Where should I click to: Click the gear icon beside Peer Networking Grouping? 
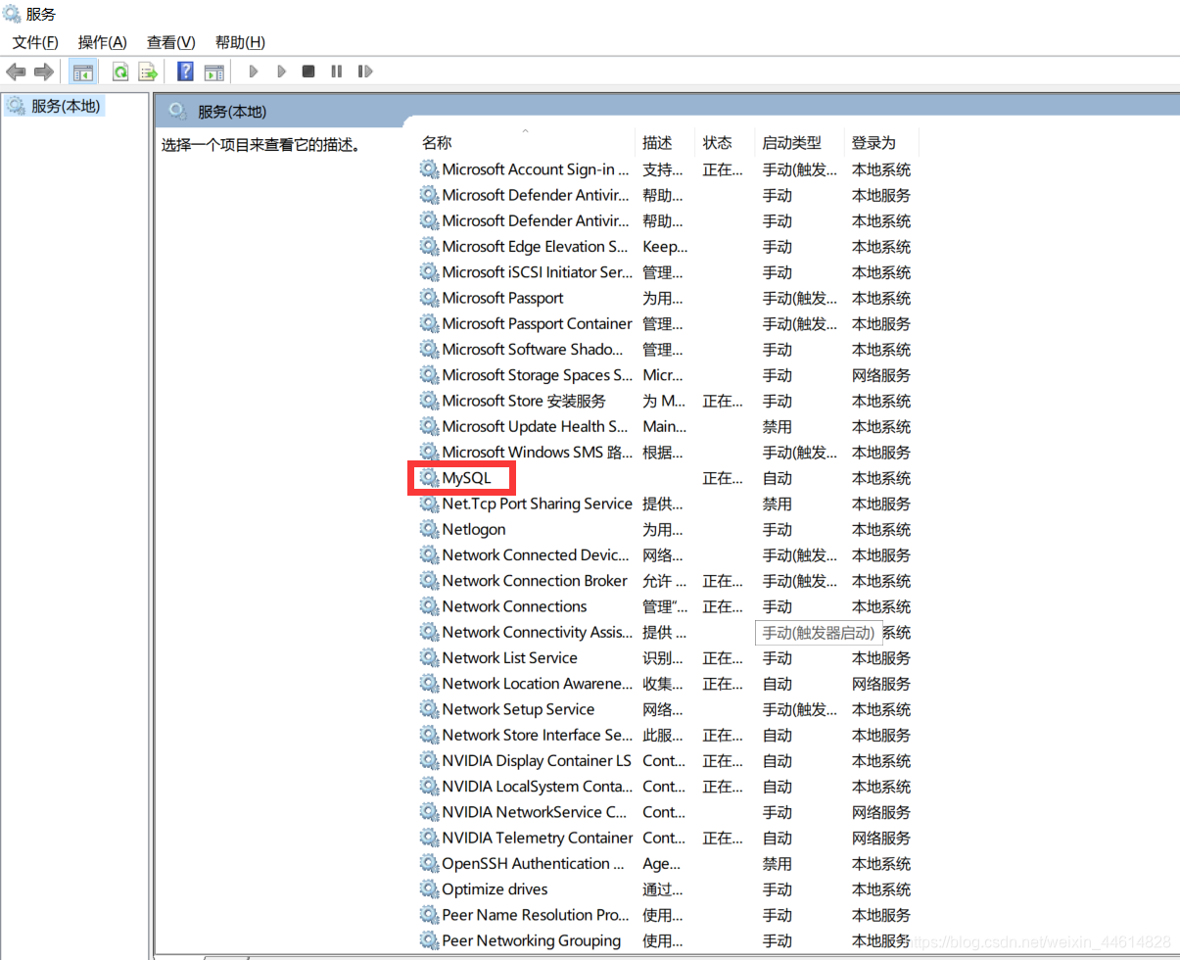[429, 940]
